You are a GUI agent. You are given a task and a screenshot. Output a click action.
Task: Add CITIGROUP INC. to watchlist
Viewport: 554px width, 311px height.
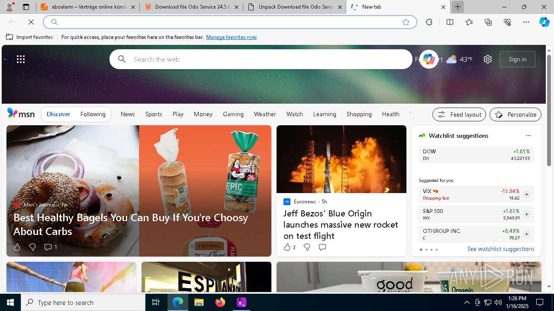(526, 234)
